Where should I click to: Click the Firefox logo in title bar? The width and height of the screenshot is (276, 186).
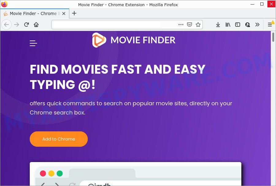(4, 4)
